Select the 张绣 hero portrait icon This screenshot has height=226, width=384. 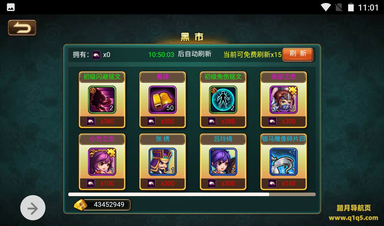[162, 162]
